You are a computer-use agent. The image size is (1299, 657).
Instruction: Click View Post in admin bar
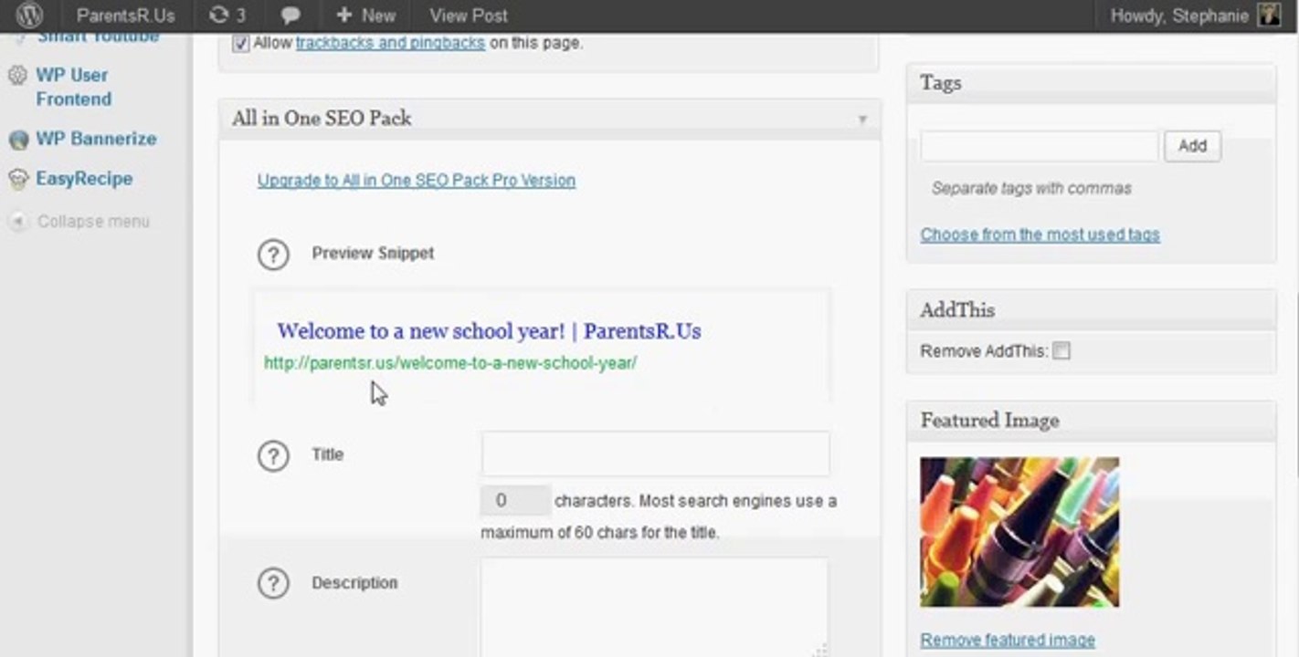click(x=469, y=16)
